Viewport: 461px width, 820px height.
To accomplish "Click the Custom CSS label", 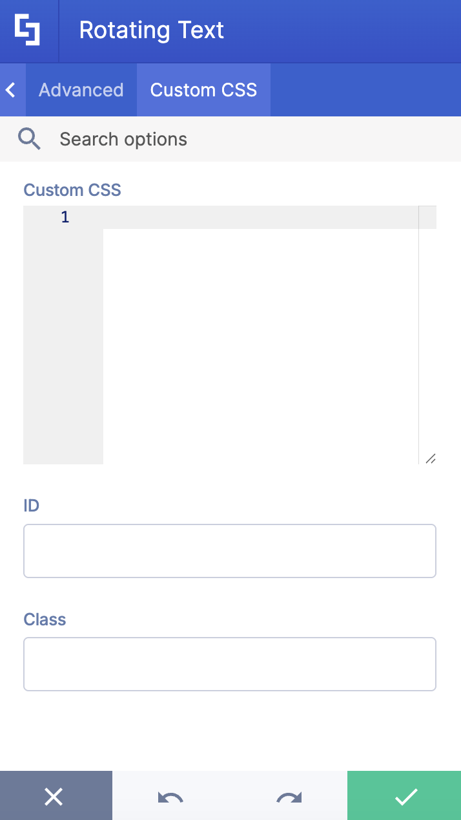I will pyautogui.click(x=72, y=189).
